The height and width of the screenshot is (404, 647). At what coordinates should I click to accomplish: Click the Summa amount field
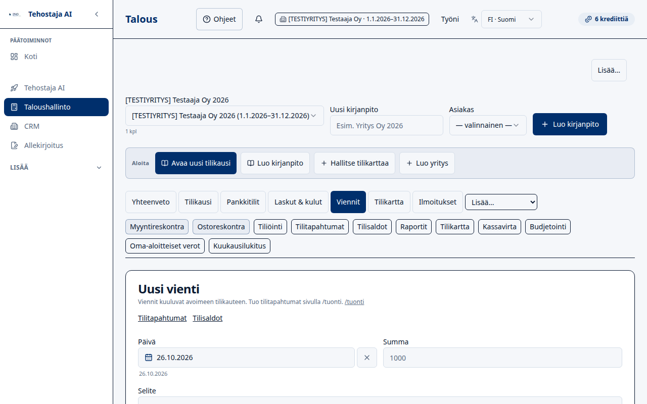coord(502,358)
